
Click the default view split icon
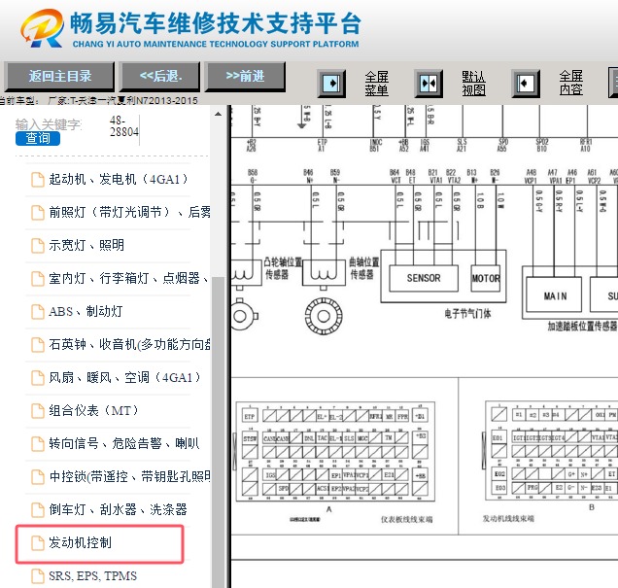pos(429,84)
